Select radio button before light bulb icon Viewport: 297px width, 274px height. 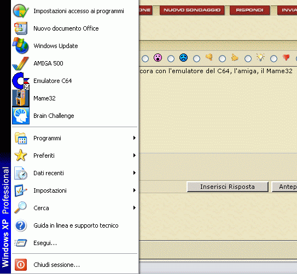click(248, 58)
